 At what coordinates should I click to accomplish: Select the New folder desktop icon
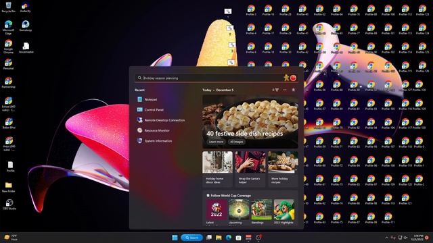pos(9,187)
